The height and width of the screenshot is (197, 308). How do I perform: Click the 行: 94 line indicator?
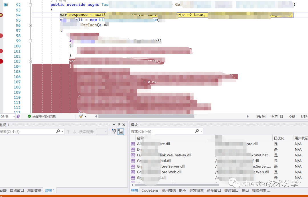click(x=261, y=117)
